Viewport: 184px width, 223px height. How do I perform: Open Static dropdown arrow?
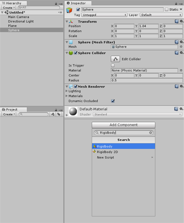pos(181,9)
